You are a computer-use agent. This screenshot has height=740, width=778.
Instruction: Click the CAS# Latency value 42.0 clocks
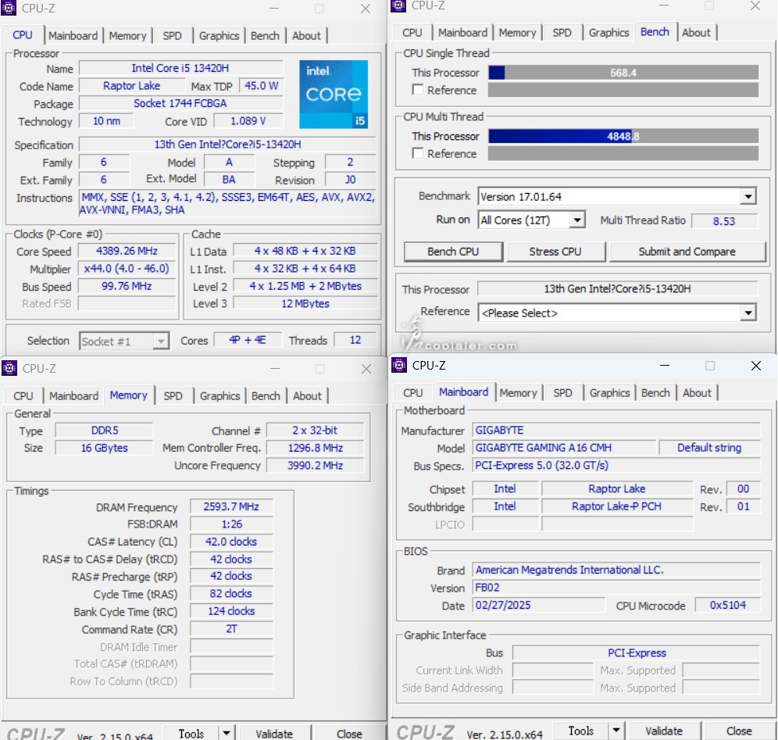point(231,542)
